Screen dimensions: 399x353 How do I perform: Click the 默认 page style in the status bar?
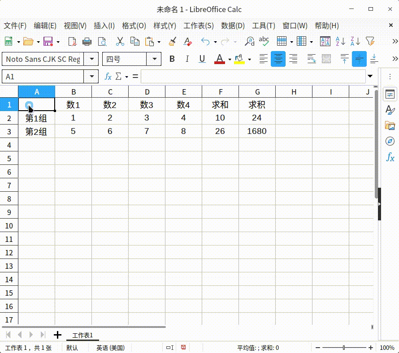click(x=72, y=347)
